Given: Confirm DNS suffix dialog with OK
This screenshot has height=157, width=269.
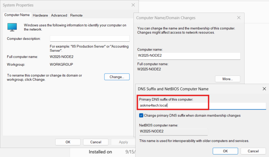Looking at the screenshot, I should (x=225, y=151).
